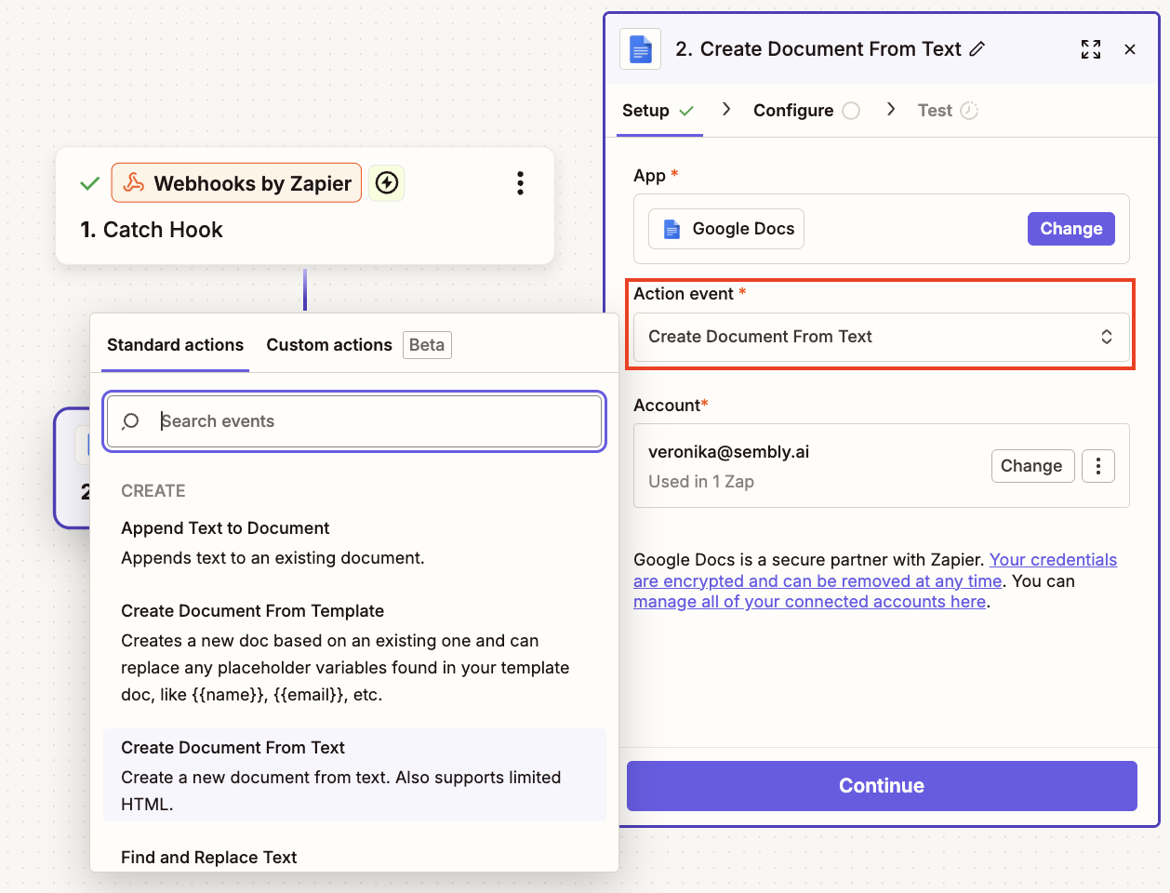Expand the step panel to full screen
The height and width of the screenshot is (893, 1170).
tap(1091, 49)
